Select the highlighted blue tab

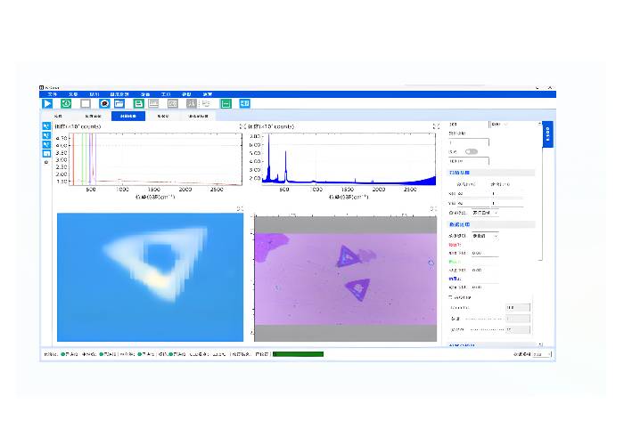tap(128, 116)
